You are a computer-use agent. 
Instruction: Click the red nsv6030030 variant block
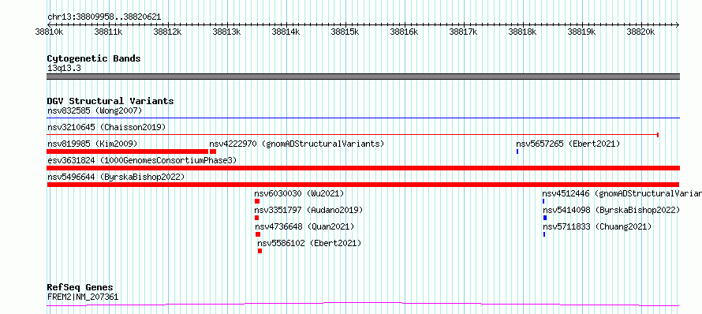tap(257, 201)
